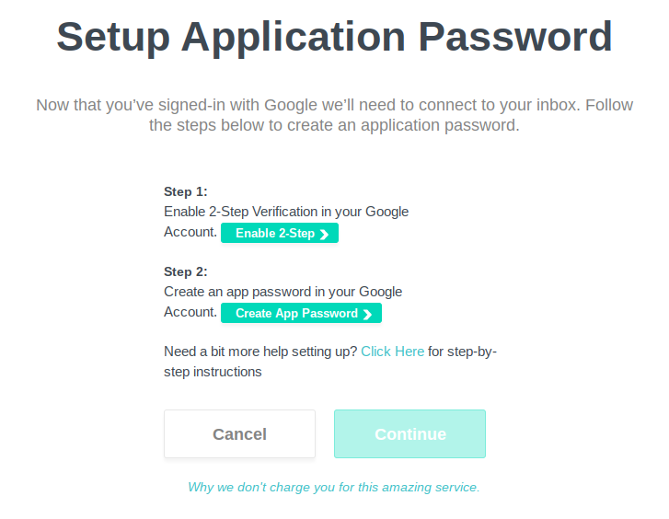Click the 'steps below to create' intro line

pos(334,125)
